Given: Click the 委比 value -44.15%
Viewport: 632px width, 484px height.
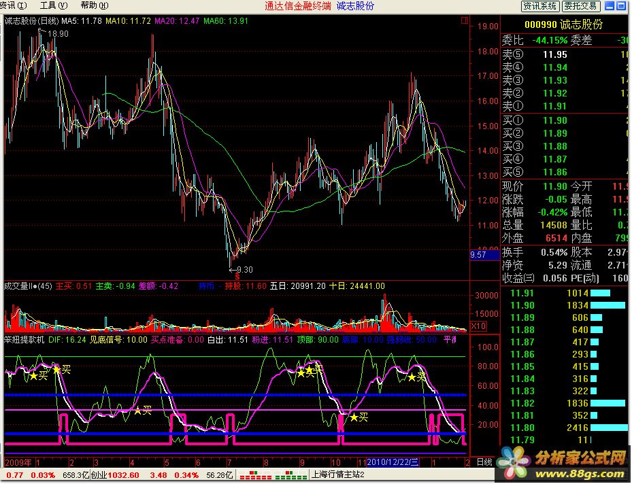Looking at the screenshot, I should [550, 40].
